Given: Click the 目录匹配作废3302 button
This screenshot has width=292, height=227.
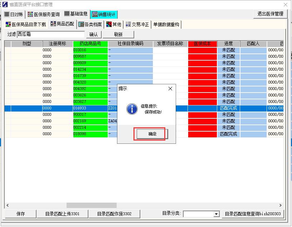Looking at the screenshot, I should [115, 214].
